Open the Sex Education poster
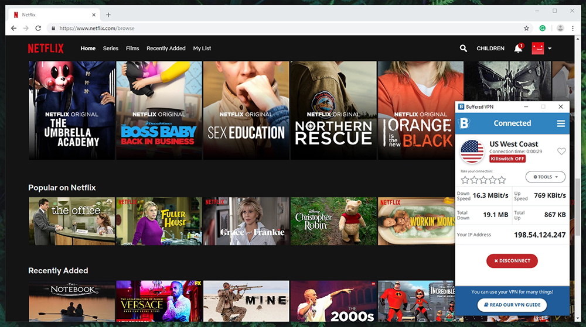Viewport: 586px width, 327px height. 246,111
